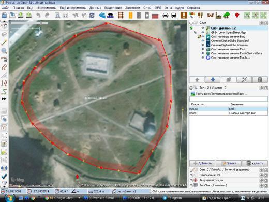Click the railway track preset icon
This screenshot has width=269, height=202.
click(x=121, y=16)
